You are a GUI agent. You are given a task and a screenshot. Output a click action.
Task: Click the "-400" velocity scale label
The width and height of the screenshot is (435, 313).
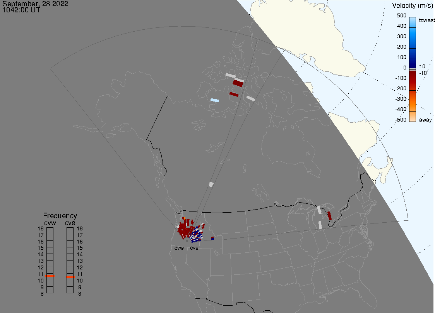click(x=401, y=109)
